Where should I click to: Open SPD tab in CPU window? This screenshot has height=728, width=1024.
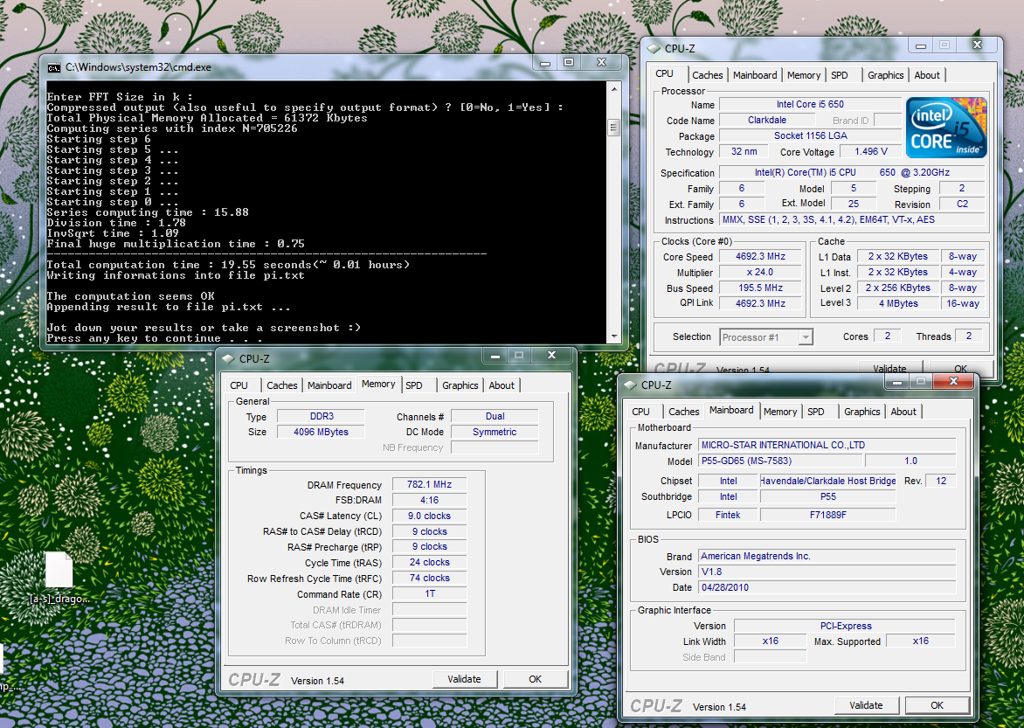[x=840, y=75]
